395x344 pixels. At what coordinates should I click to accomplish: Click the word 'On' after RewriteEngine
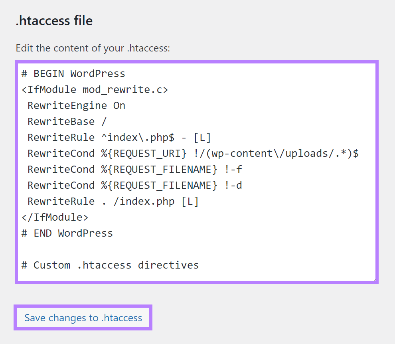point(119,106)
